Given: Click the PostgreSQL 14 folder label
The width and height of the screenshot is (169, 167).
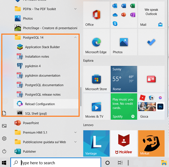Looking at the screenshot, I should coord(33,37).
